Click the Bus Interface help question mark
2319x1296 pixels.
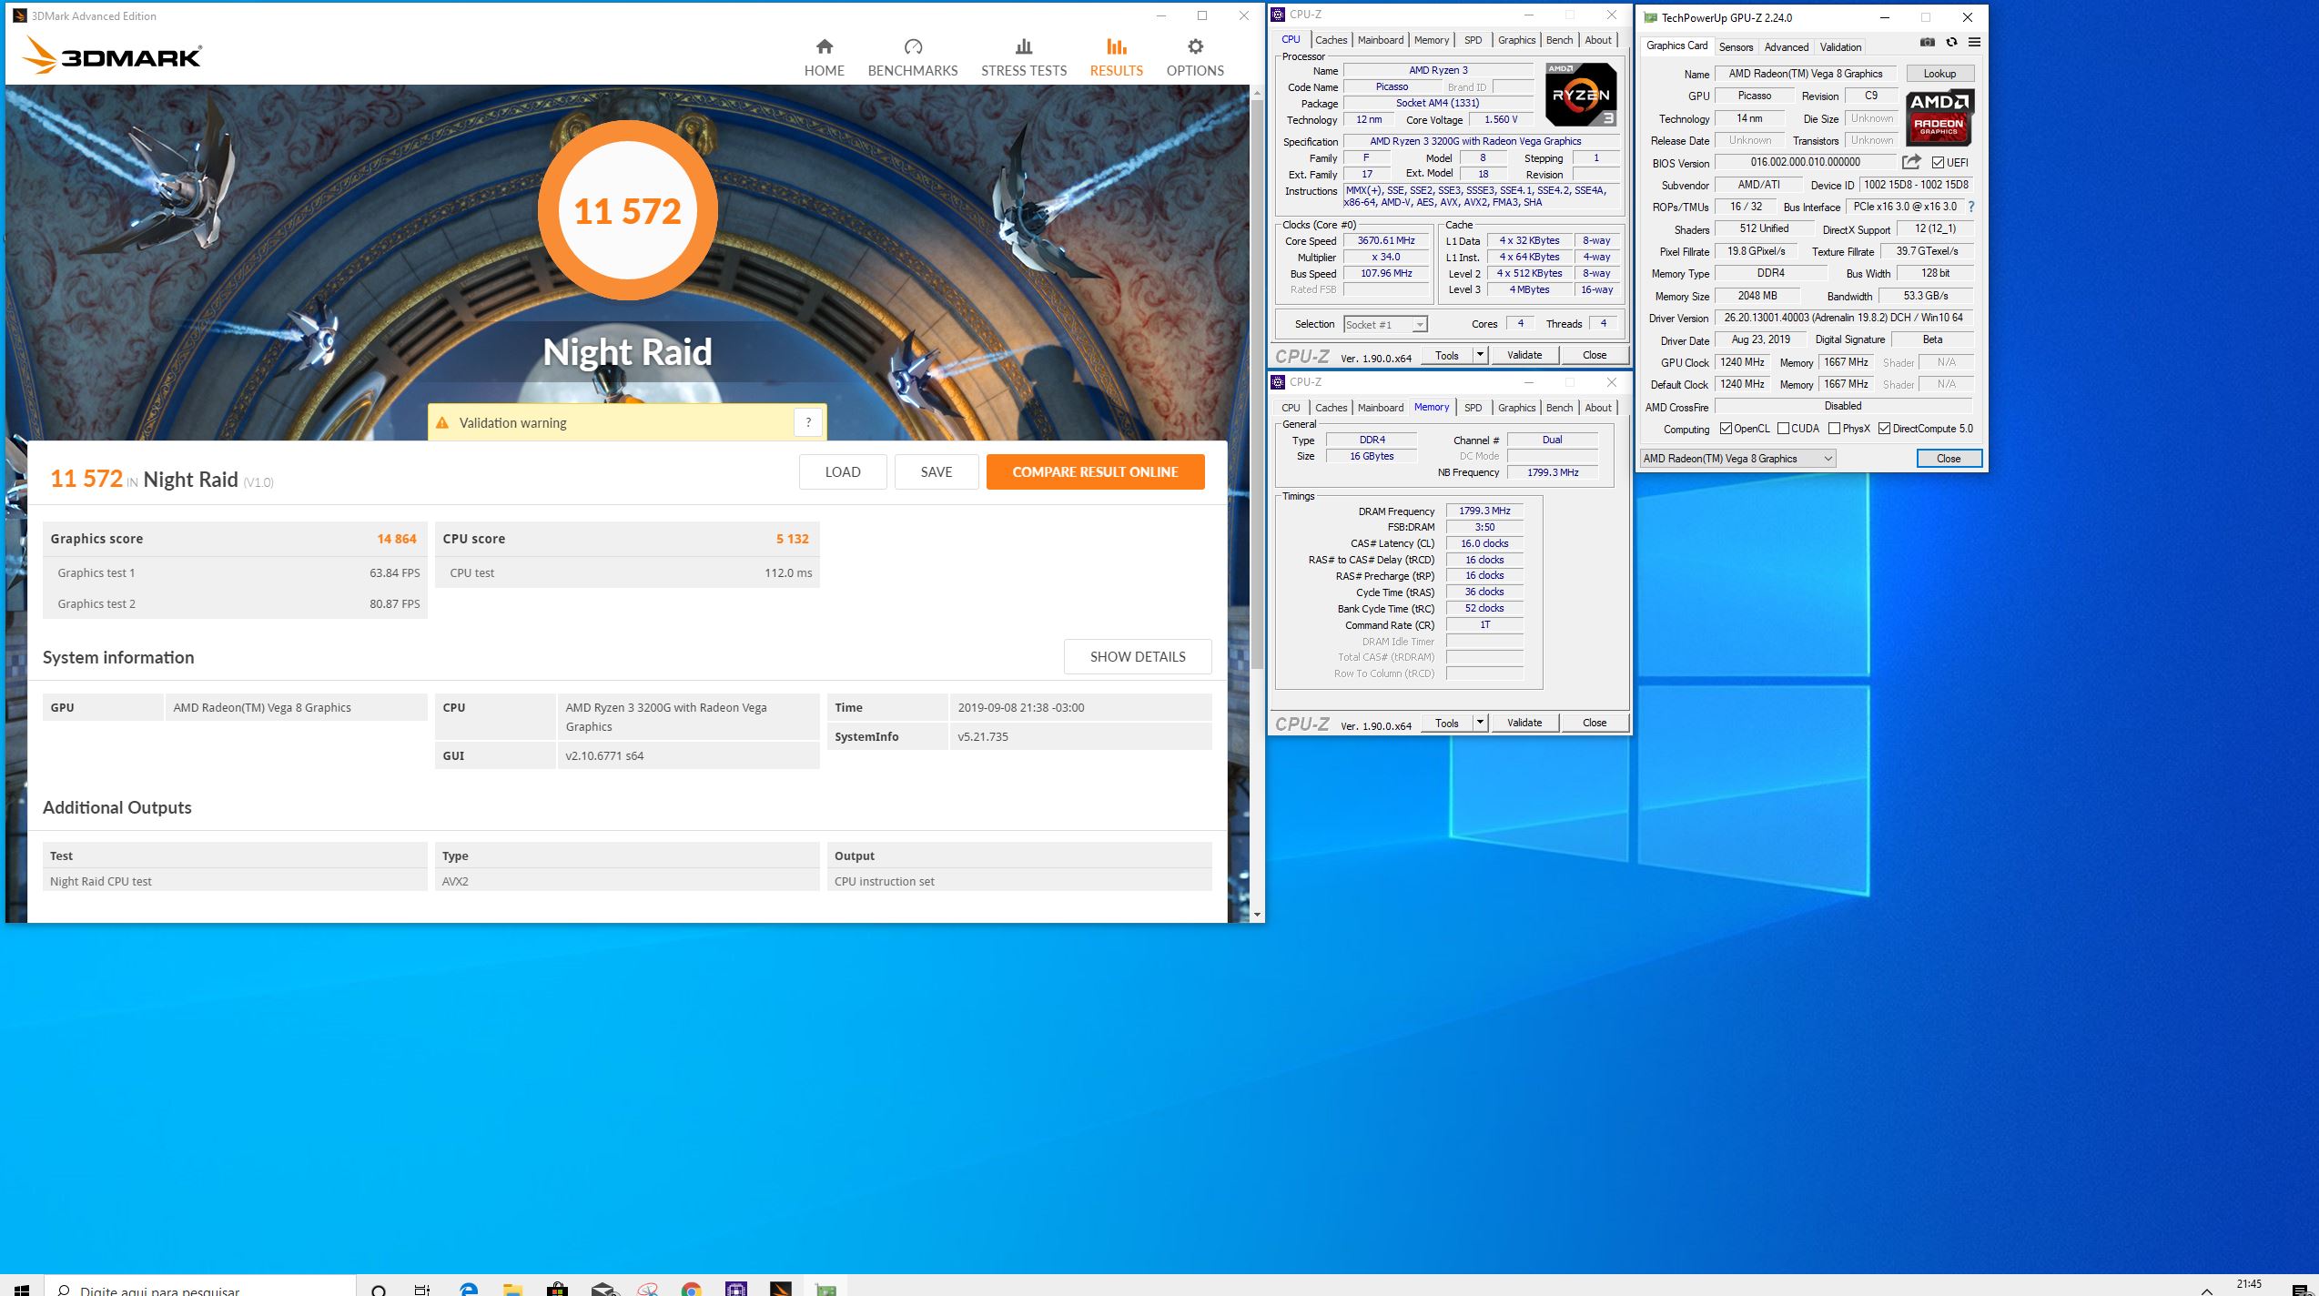coord(1971,208)
